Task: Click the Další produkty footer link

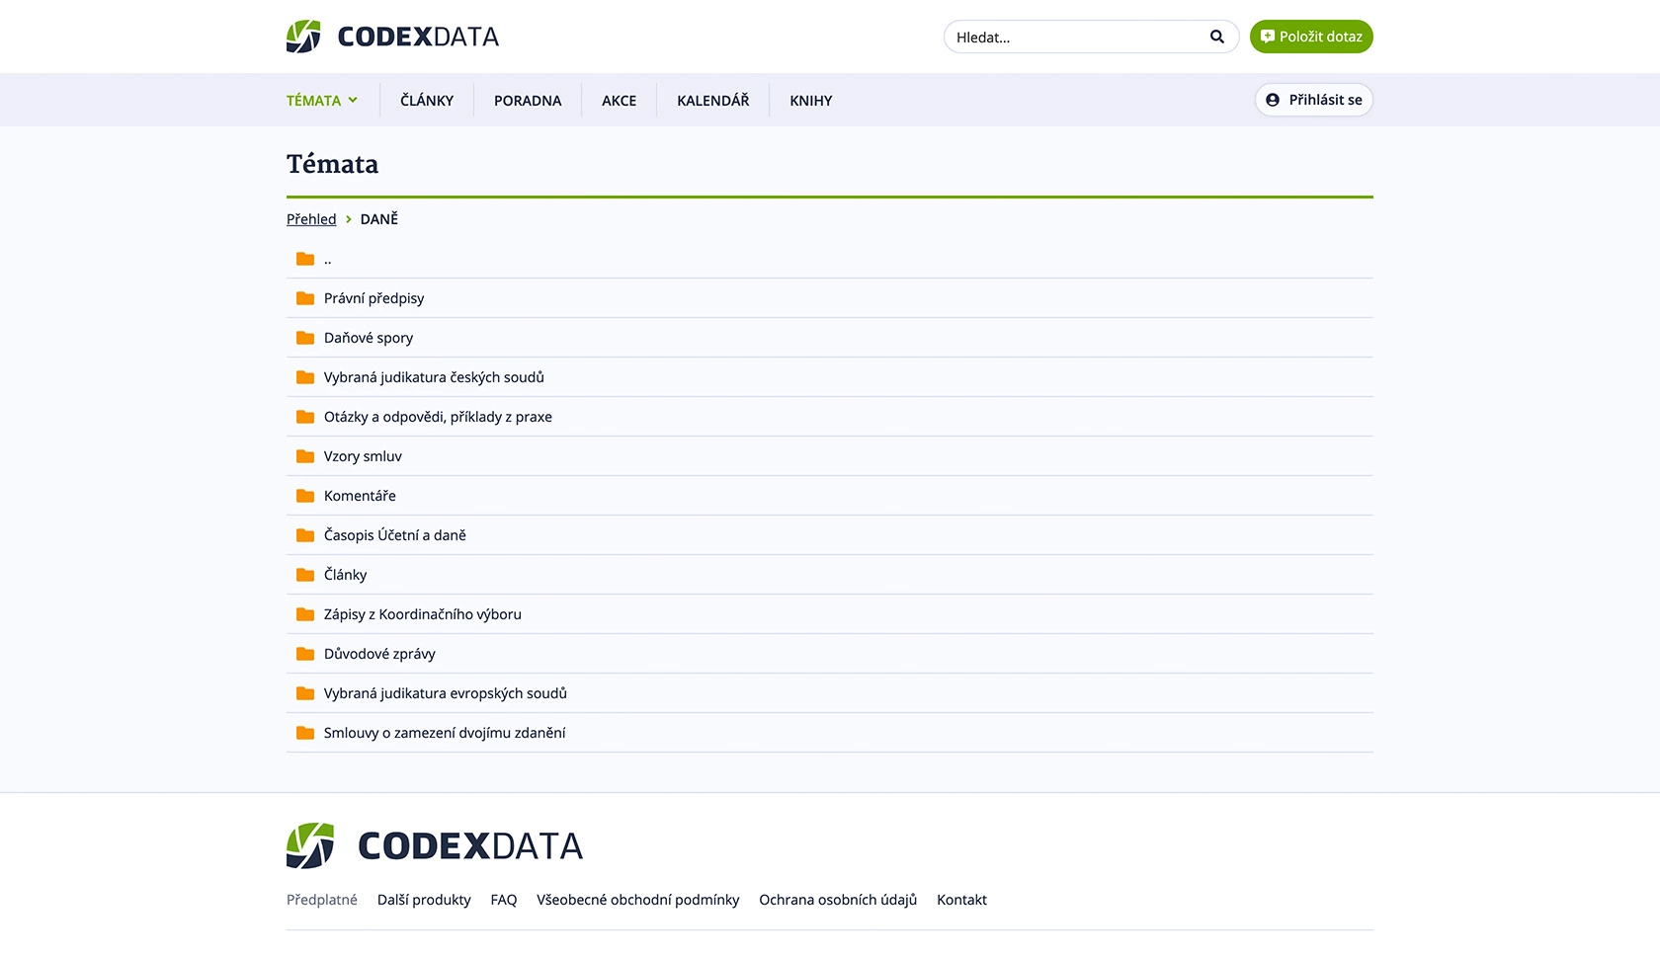Action: (424, 900)
